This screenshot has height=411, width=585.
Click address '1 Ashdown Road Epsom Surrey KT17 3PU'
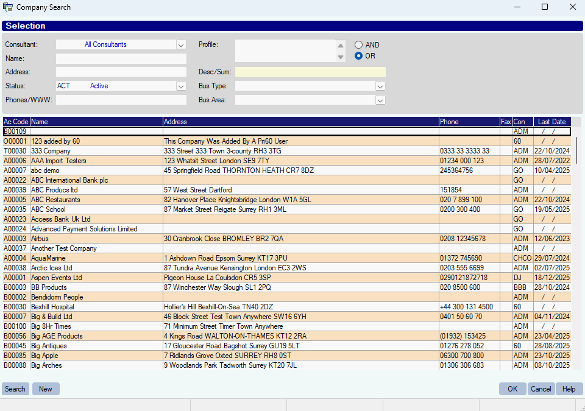(225, 258)
